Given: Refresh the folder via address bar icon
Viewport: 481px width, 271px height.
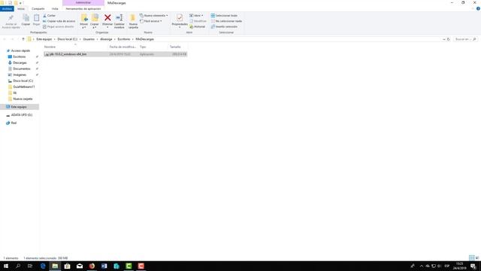Looking at the screenshot, I should 449,39.
